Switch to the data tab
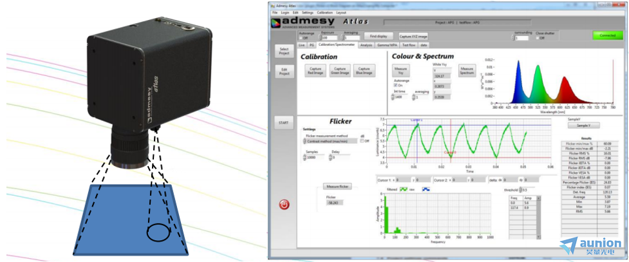This screenshot has width=629, height=262. (x=424, y=45)
